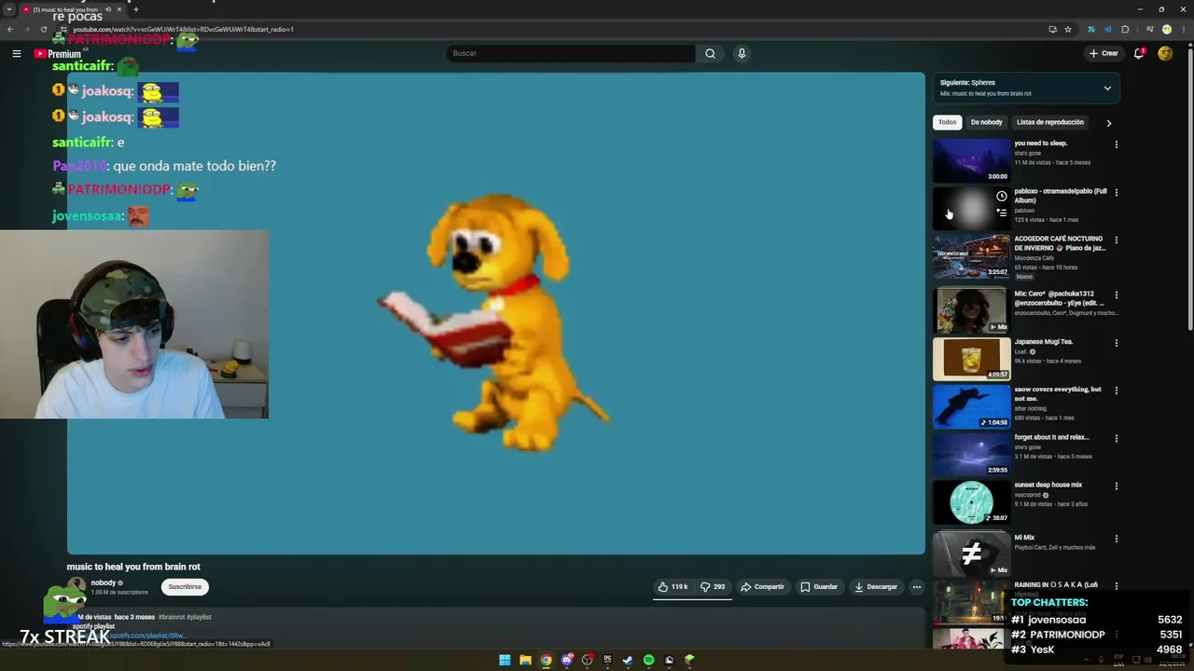Open options for pabloxo otramasdelpablo album
Viewport: 1194px width, 671px height.
tap(1116, 192)
